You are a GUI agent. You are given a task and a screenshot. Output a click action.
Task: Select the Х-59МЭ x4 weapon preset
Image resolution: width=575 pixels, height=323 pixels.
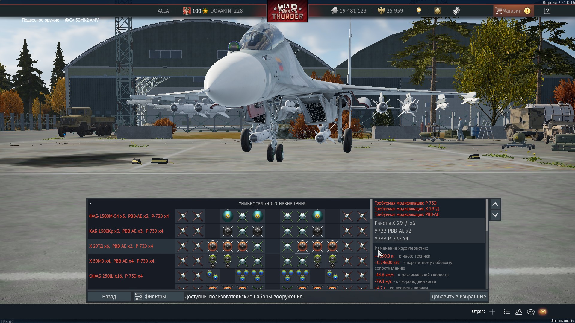tap(122, 261)
